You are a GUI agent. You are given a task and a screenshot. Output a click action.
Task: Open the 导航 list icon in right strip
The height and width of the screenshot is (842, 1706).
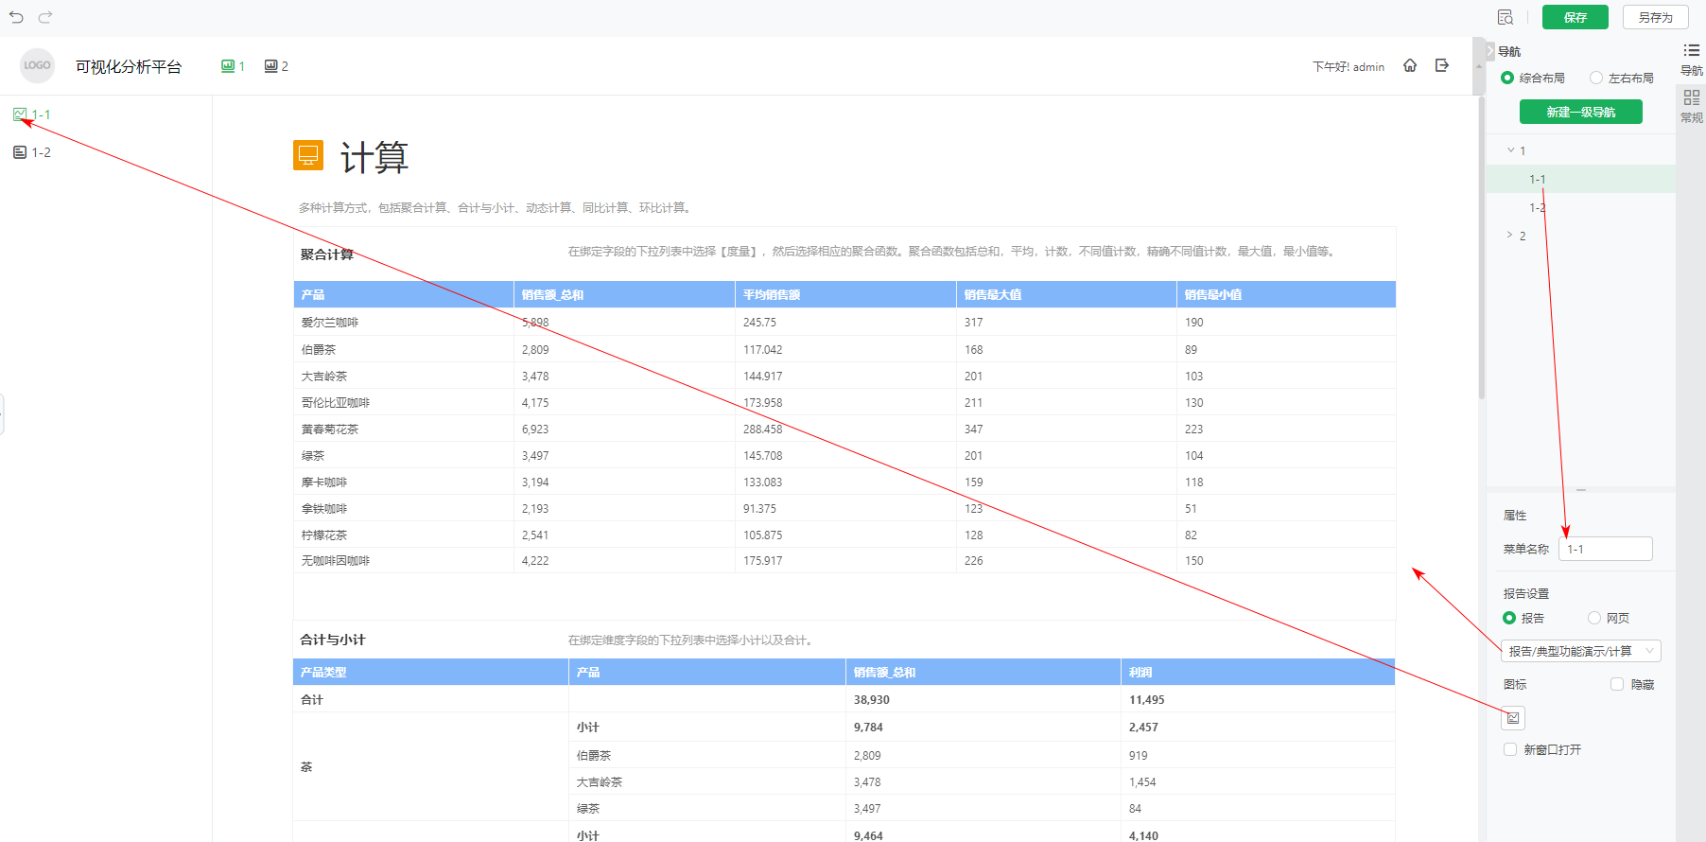click(1691, 51)
